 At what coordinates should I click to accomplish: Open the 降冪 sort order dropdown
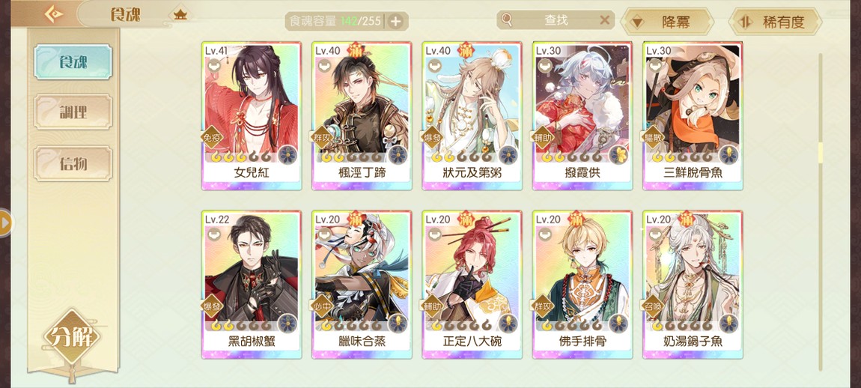pyautogui.click(x=666, y=22)
